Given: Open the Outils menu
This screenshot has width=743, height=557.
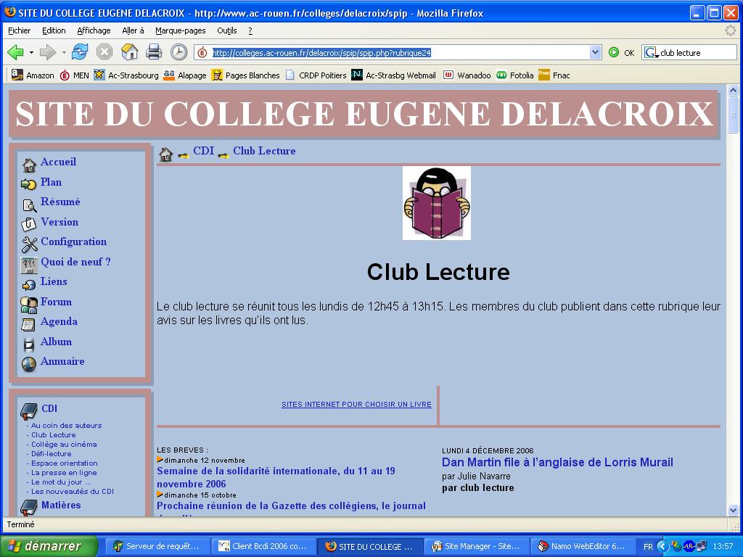Looking at the screenshot, I should pos(227,30).
